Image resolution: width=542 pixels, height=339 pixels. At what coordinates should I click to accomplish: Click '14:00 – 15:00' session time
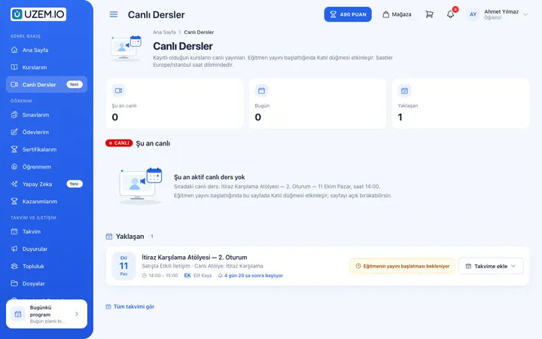pyautogui.click(x=160, y=276)
